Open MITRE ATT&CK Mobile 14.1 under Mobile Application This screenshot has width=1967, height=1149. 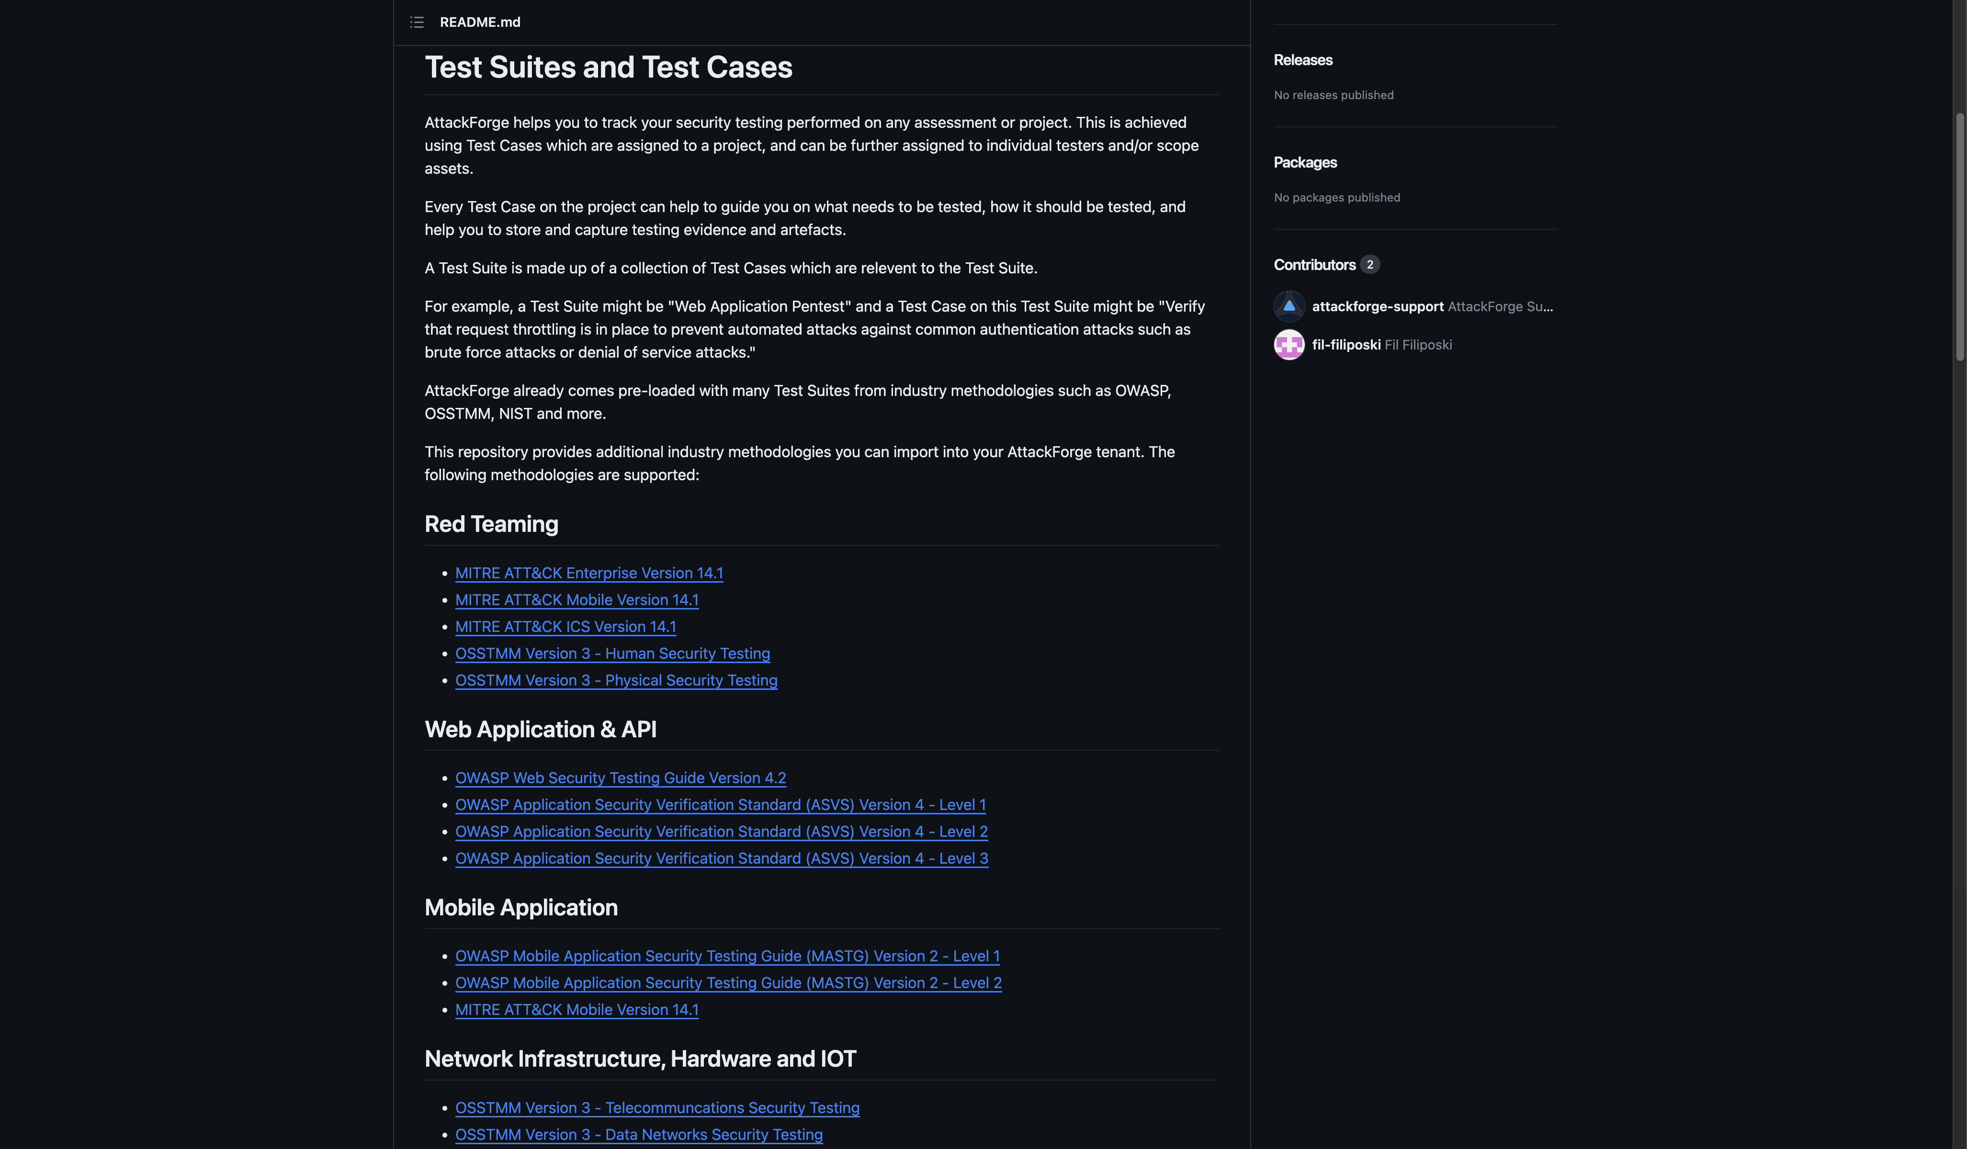click(x=577, y=1009)
